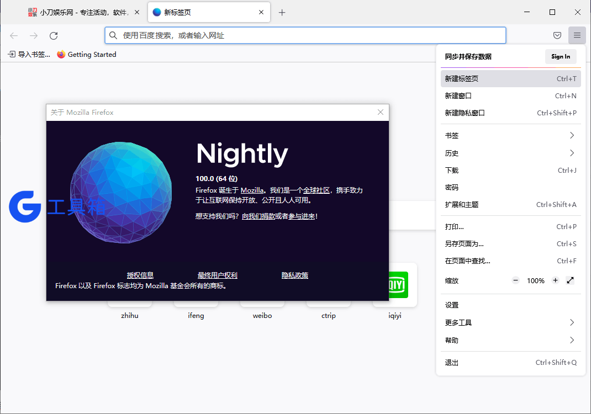
Task: Click the Save to Pocket icon
Action: click(x=557, y=35)
